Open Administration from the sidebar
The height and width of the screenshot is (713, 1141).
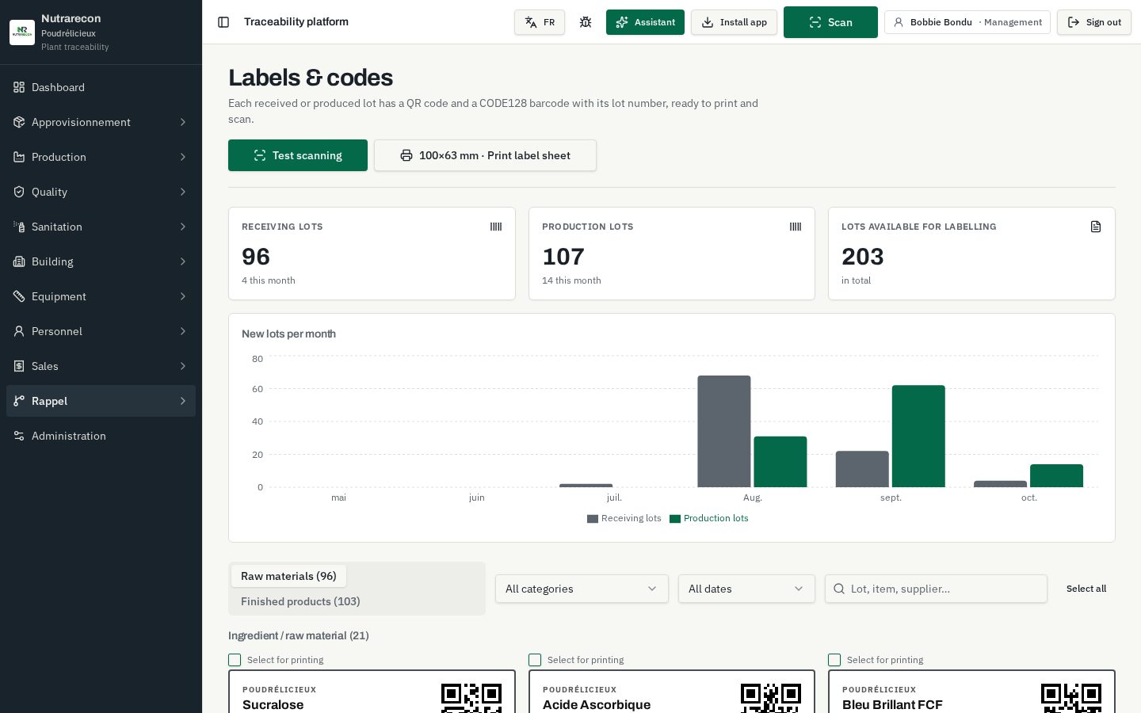(101, 436)
